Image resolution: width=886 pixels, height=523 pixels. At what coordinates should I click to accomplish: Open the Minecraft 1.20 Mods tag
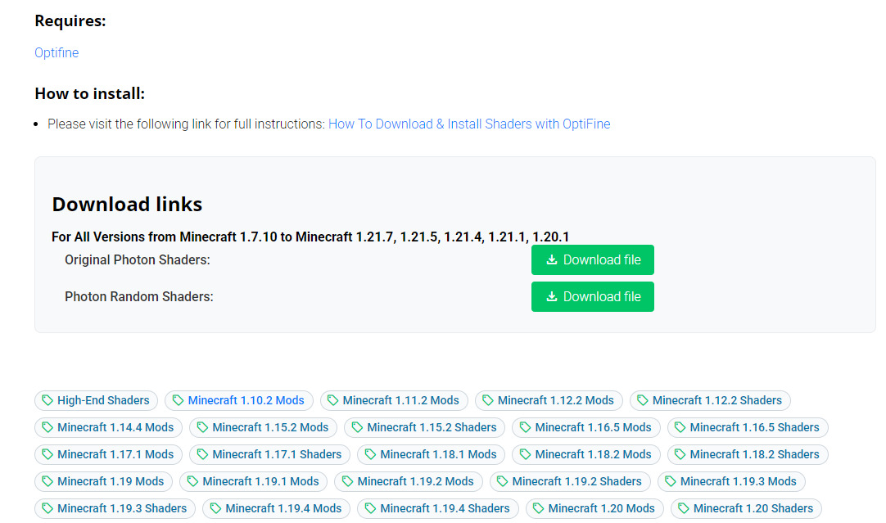[594, 509]
